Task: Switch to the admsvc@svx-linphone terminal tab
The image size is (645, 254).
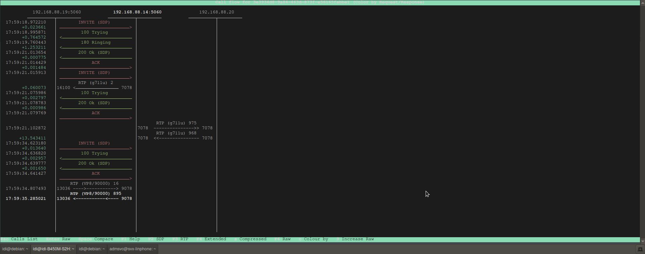Action: (x=132, y=249)
